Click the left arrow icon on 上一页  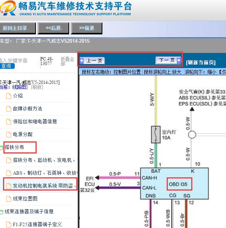point(82,60)
